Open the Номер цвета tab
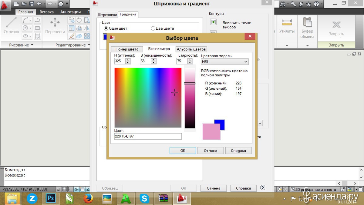Screen dimensions: 364x205 pos(127,49)
